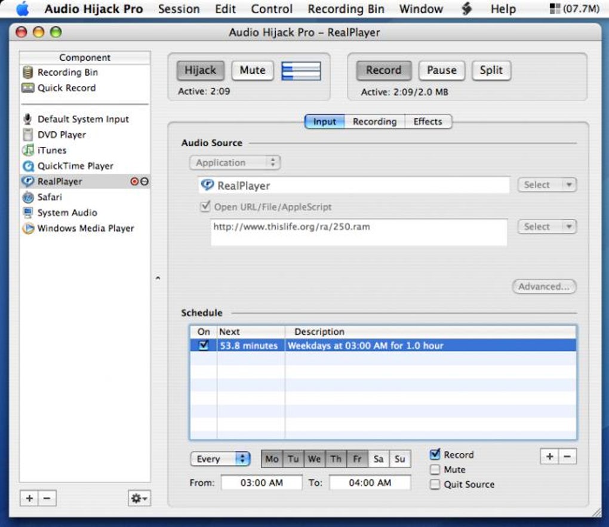Click the From time field showing 03:00 AM
609x527 pixels.
click(262, 483)
